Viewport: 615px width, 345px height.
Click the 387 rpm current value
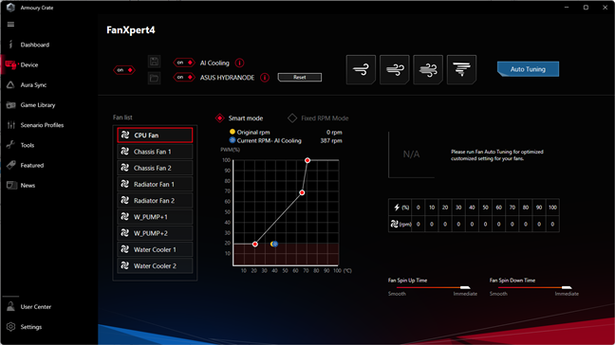click(331, 140)
